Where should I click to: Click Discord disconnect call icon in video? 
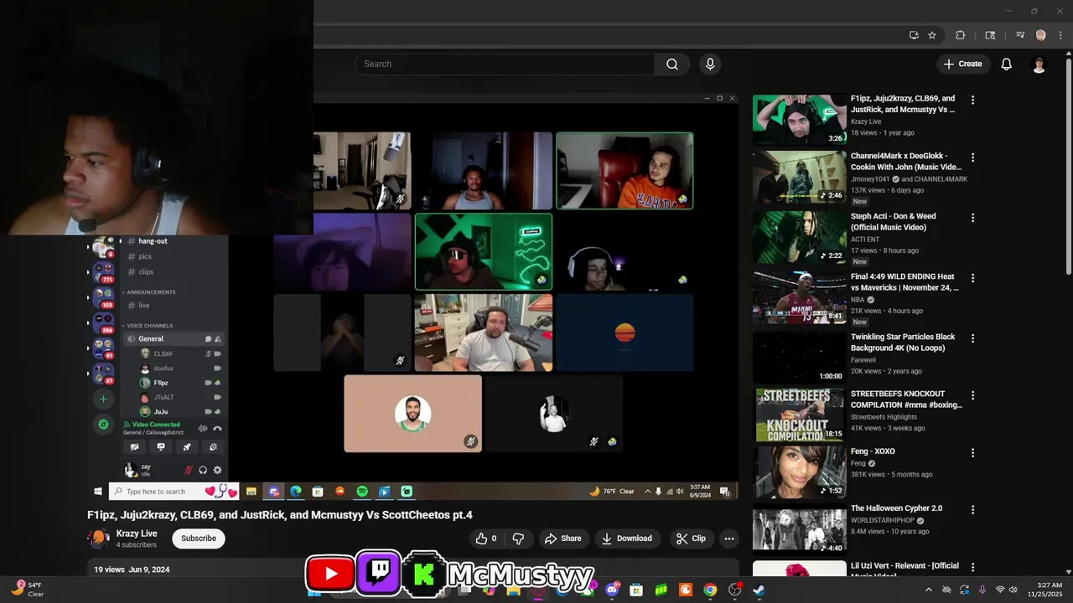(x=217, y=428)
